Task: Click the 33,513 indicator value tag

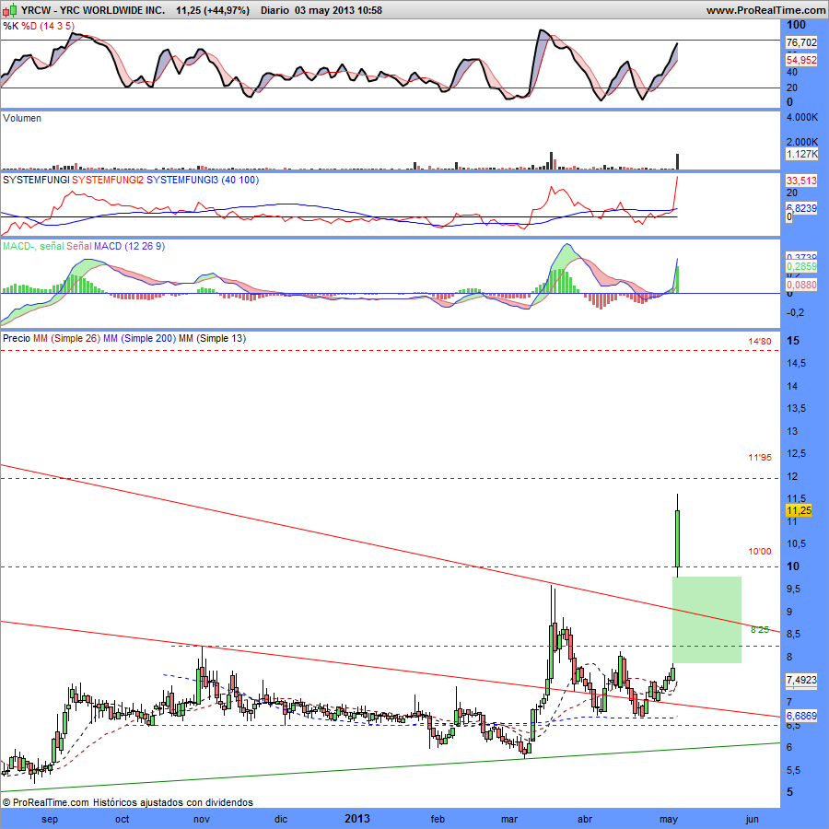Action: click(x=801, y=181)
